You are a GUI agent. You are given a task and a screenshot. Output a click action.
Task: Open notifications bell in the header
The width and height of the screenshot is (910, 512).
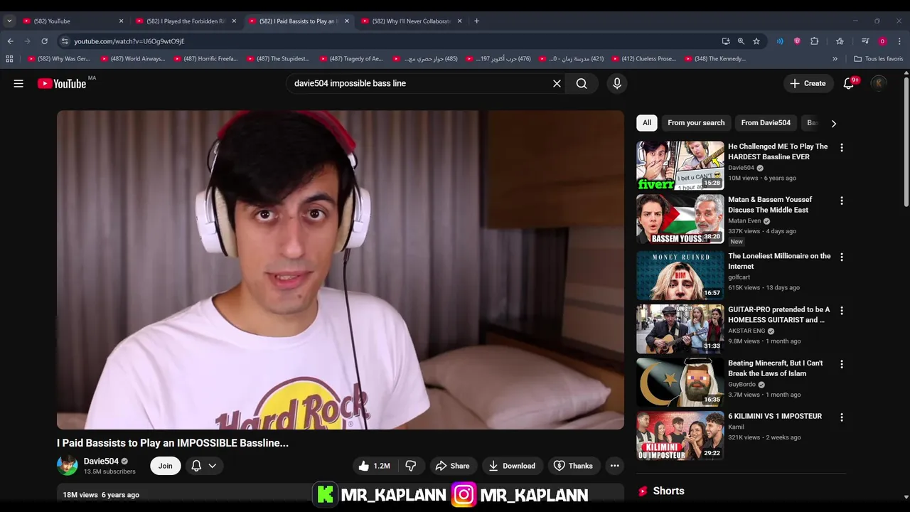point(849,83)
